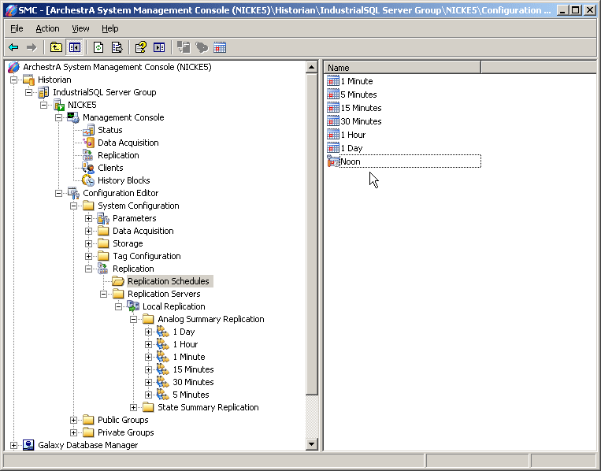Expand the 15 Minutes replication group
The width and height of the screenshot is (601, 471).
pyautogui.click(x=148, y=370)
